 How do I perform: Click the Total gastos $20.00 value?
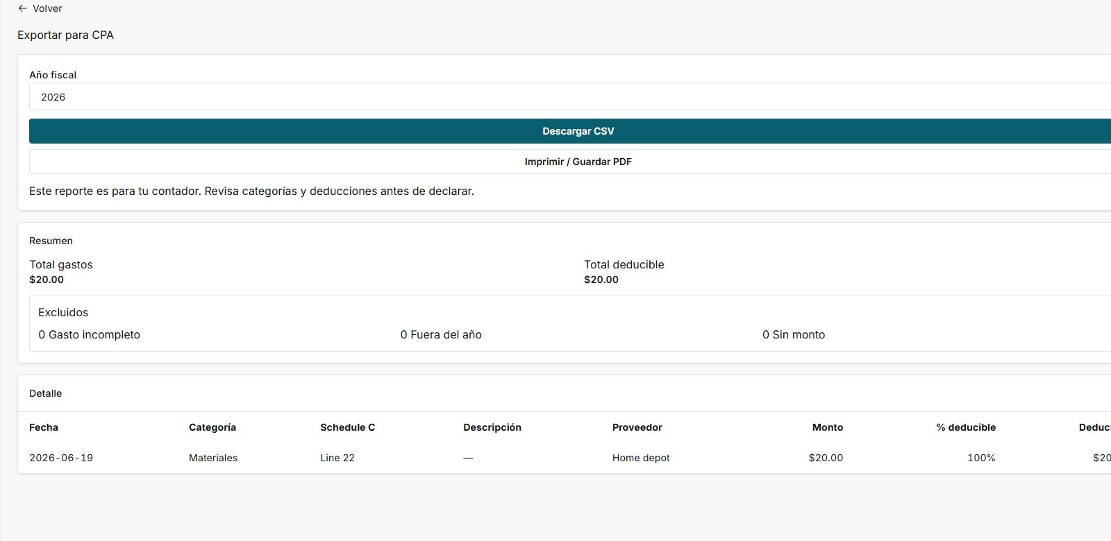point(47,280)
